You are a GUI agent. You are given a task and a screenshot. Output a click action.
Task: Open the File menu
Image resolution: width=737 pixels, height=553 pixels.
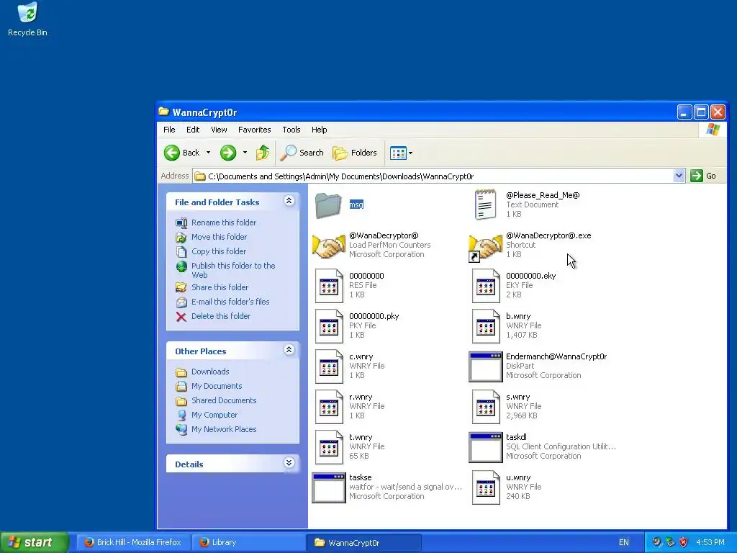[169, 130]
